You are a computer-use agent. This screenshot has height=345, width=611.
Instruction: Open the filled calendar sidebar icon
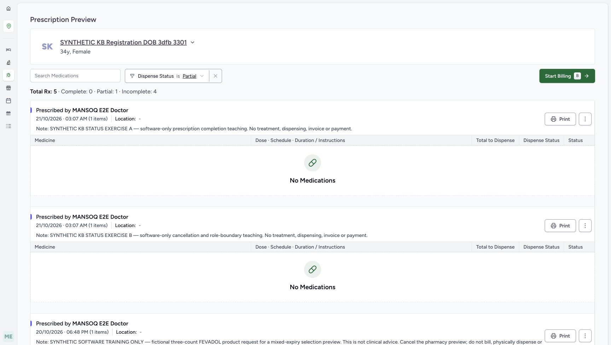8,113
